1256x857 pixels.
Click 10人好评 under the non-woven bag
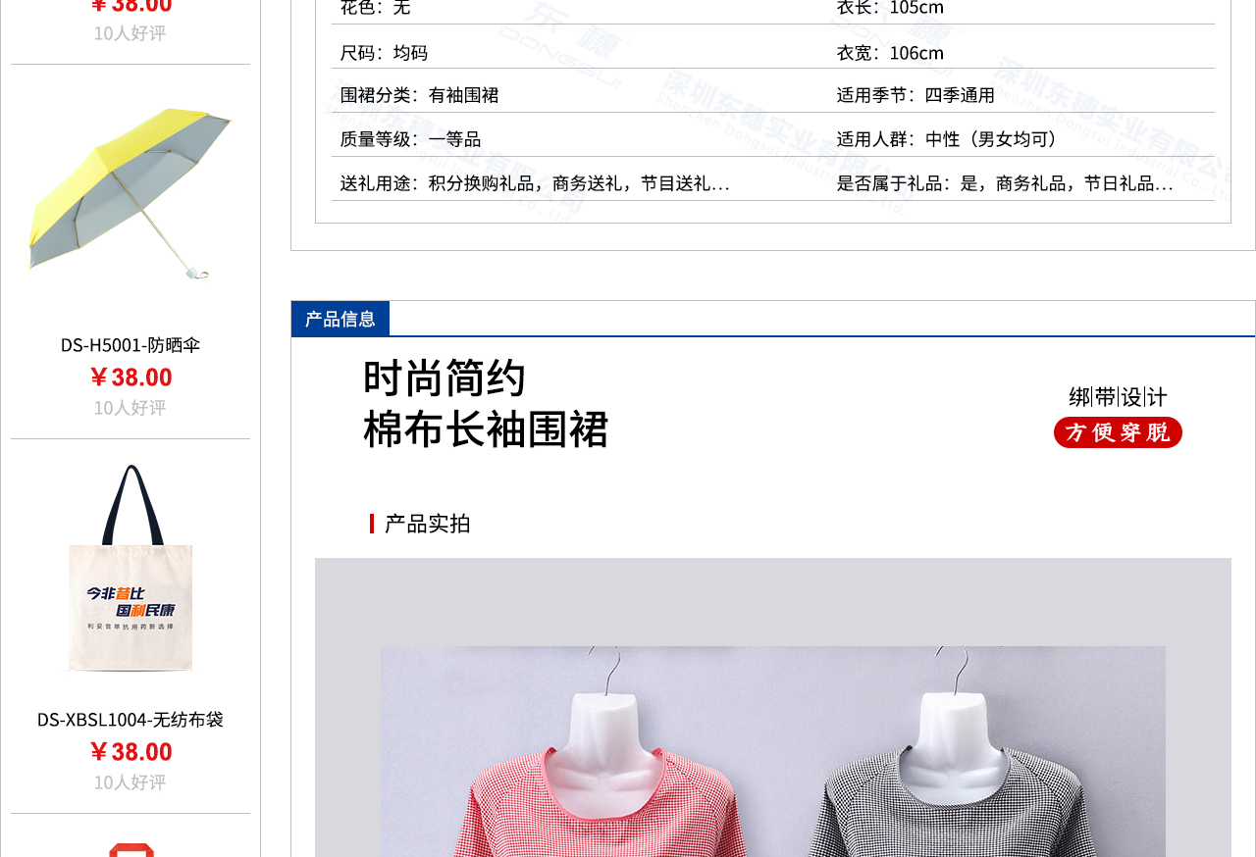131,782
